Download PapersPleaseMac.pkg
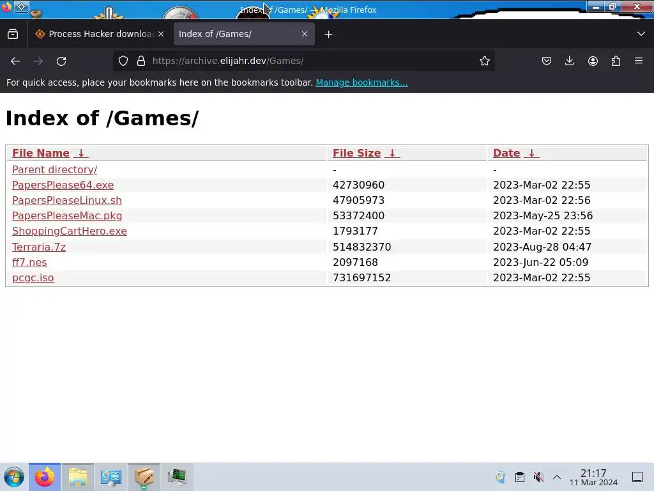Viewport: 654px width, 491px height. tap(67, 216)
